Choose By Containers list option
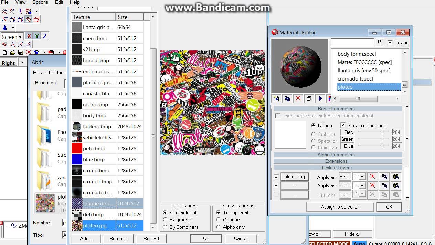The width and height of the screenshot is (435, 245). coord(165,227)
